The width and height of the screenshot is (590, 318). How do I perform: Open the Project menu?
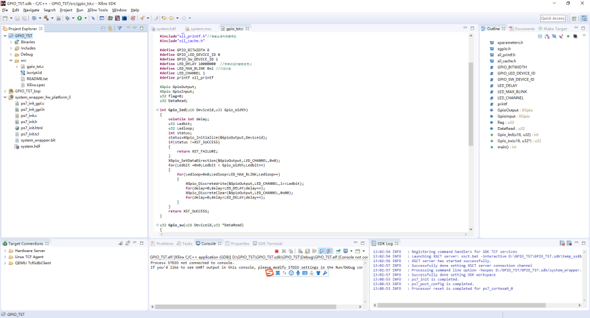coord(66,10)
